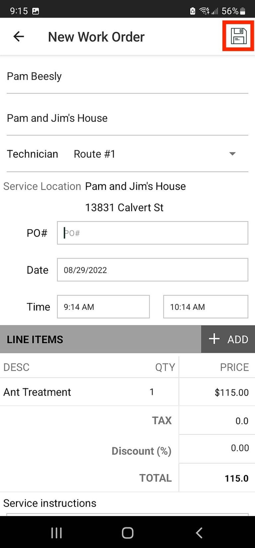The width and height of the screenshot is (255, 548).
Task: Open the Route #1 technician selector
Action: [155, 154]
